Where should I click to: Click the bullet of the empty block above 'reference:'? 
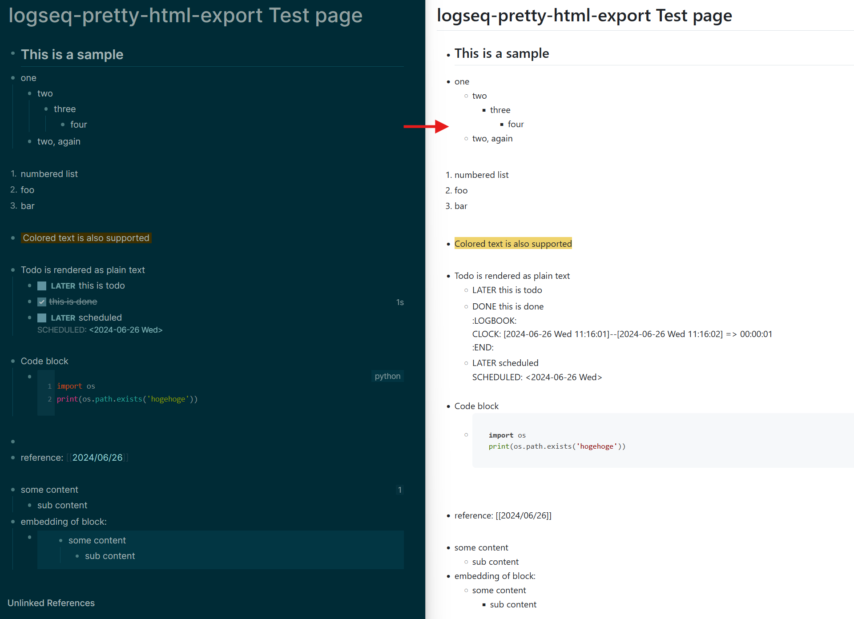coord(13,442)
